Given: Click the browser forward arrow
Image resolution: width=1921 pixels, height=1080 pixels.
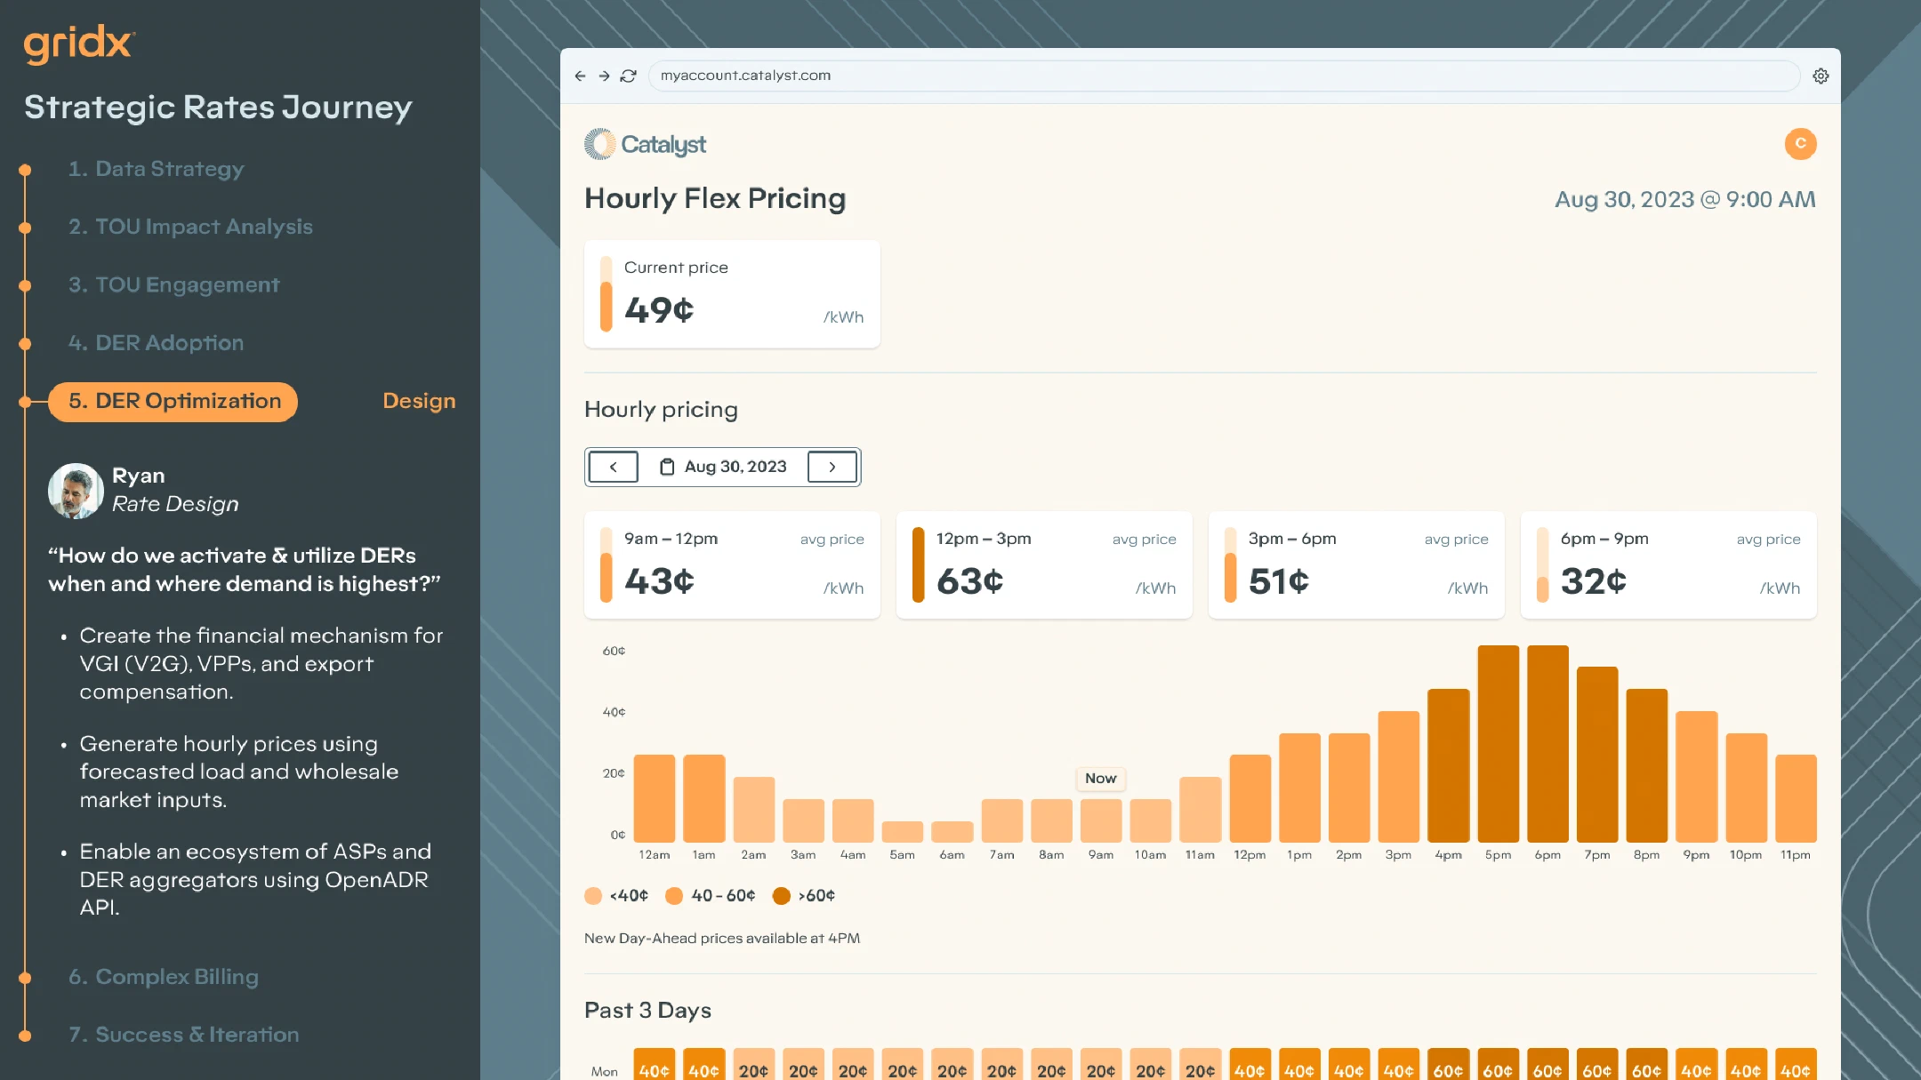Looking at the screenshot, I should pos(604,76).
